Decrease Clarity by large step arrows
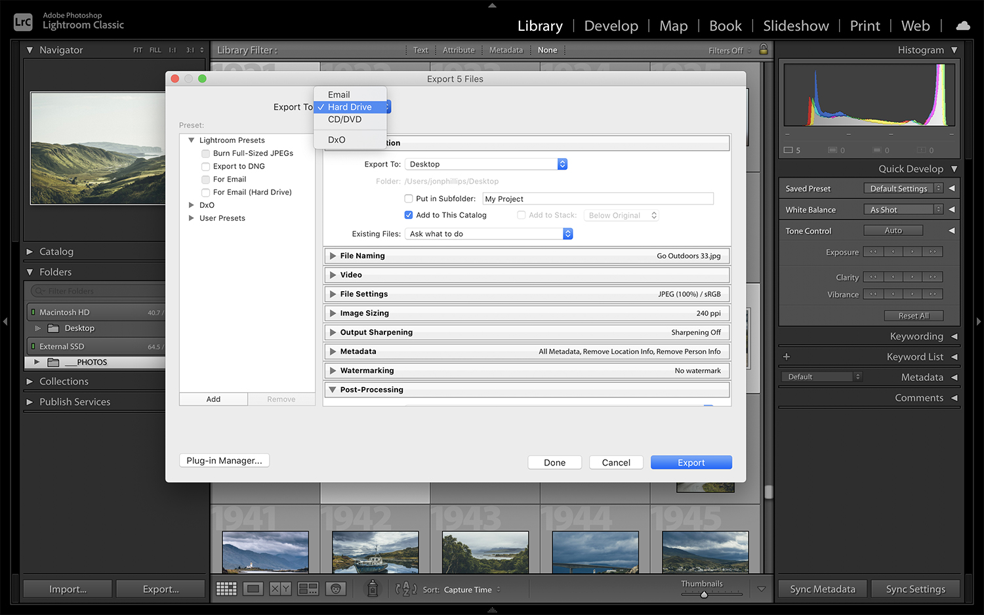This screenshot has width=984, height=615. 873,277
